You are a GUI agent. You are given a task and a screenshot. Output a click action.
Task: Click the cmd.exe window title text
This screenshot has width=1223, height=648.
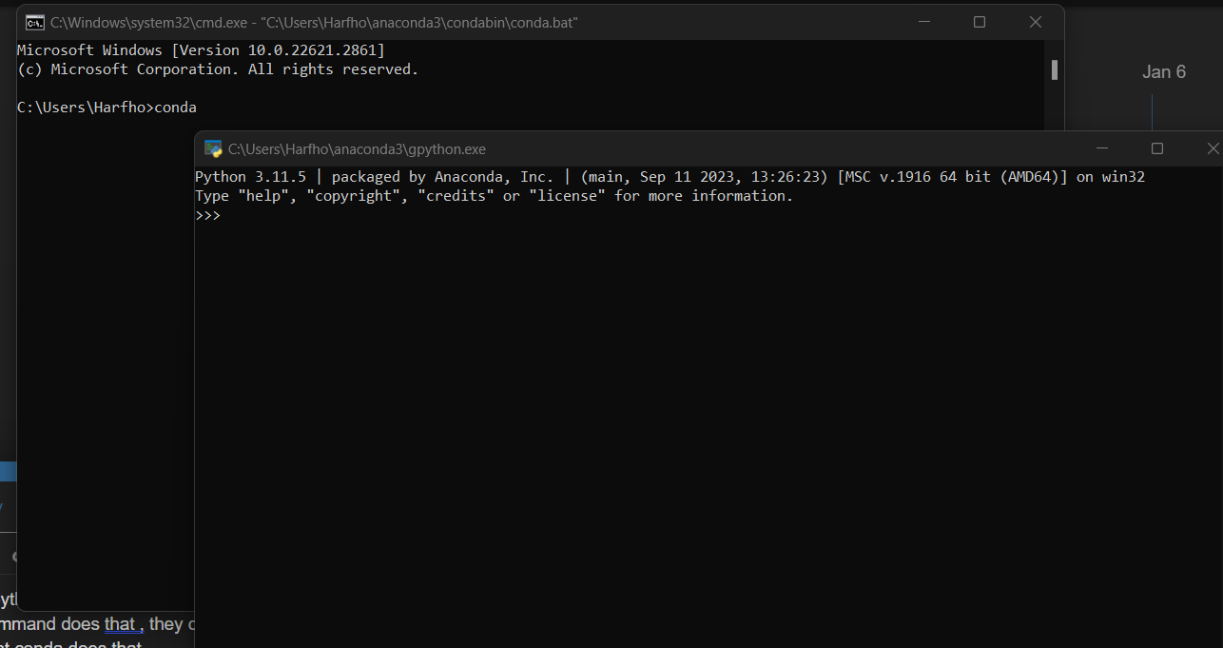point(314,22)
